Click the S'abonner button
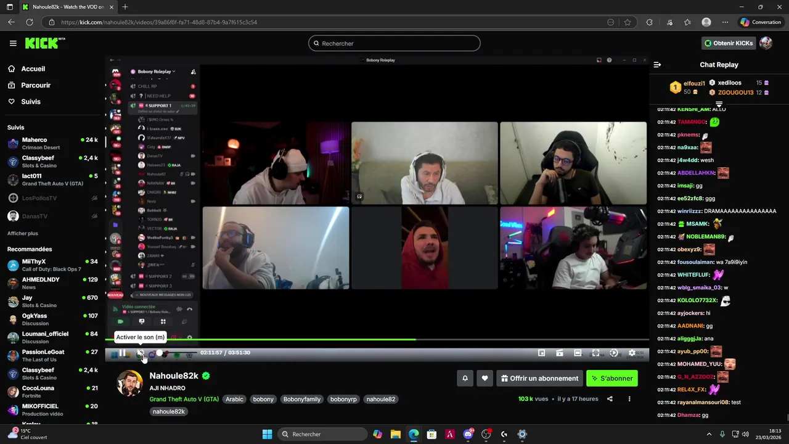 pos(612,379)
